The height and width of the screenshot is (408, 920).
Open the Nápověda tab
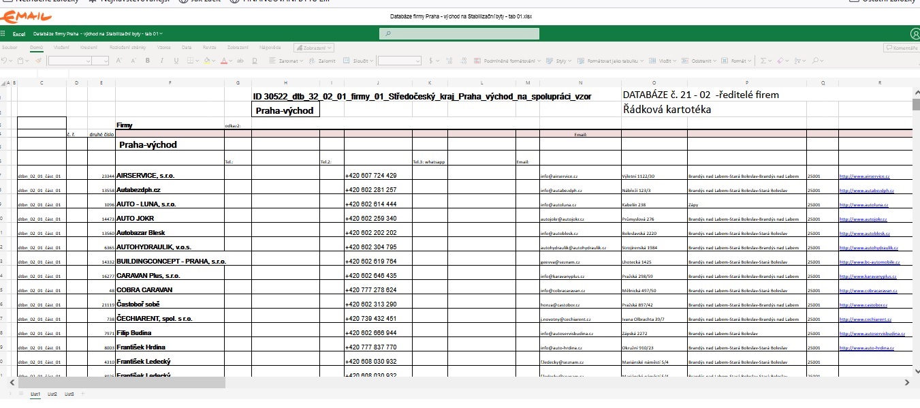(270, 48)
